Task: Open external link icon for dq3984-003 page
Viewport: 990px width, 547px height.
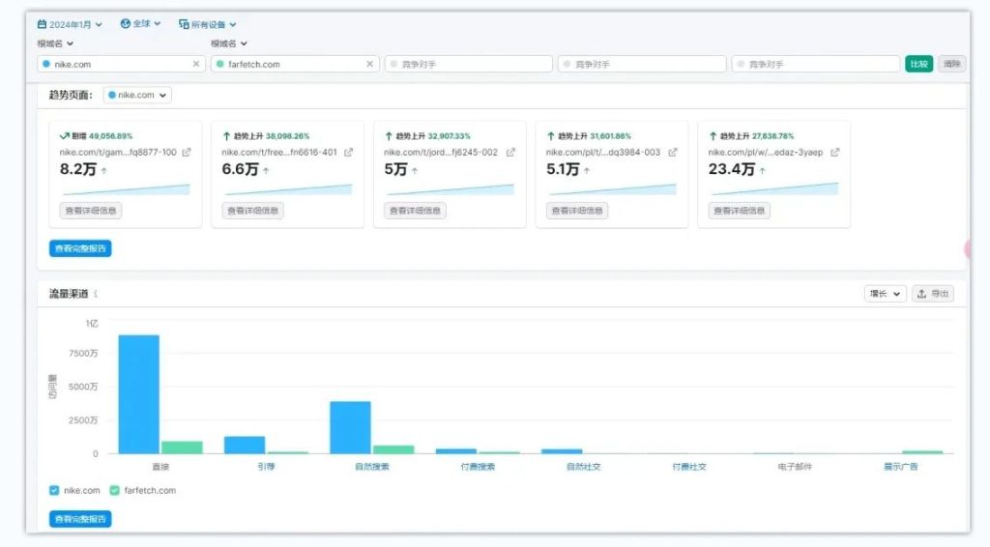Action: click(x=673, y=152)
